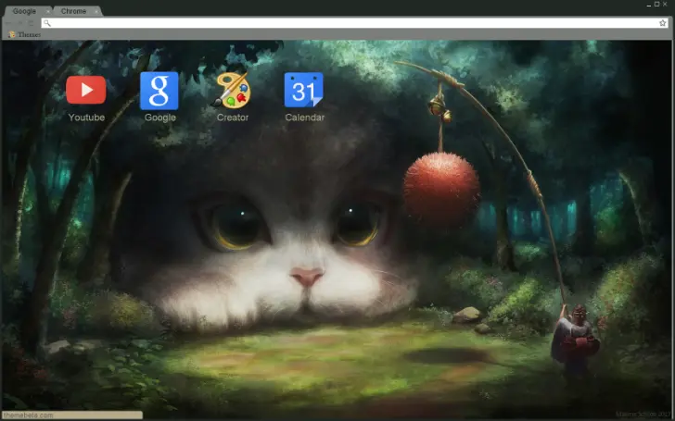Image resolution: width=675 pixels, height=421 pixels.
Task: Click the themebeta.com status bar text
Action: pos(30,415)
